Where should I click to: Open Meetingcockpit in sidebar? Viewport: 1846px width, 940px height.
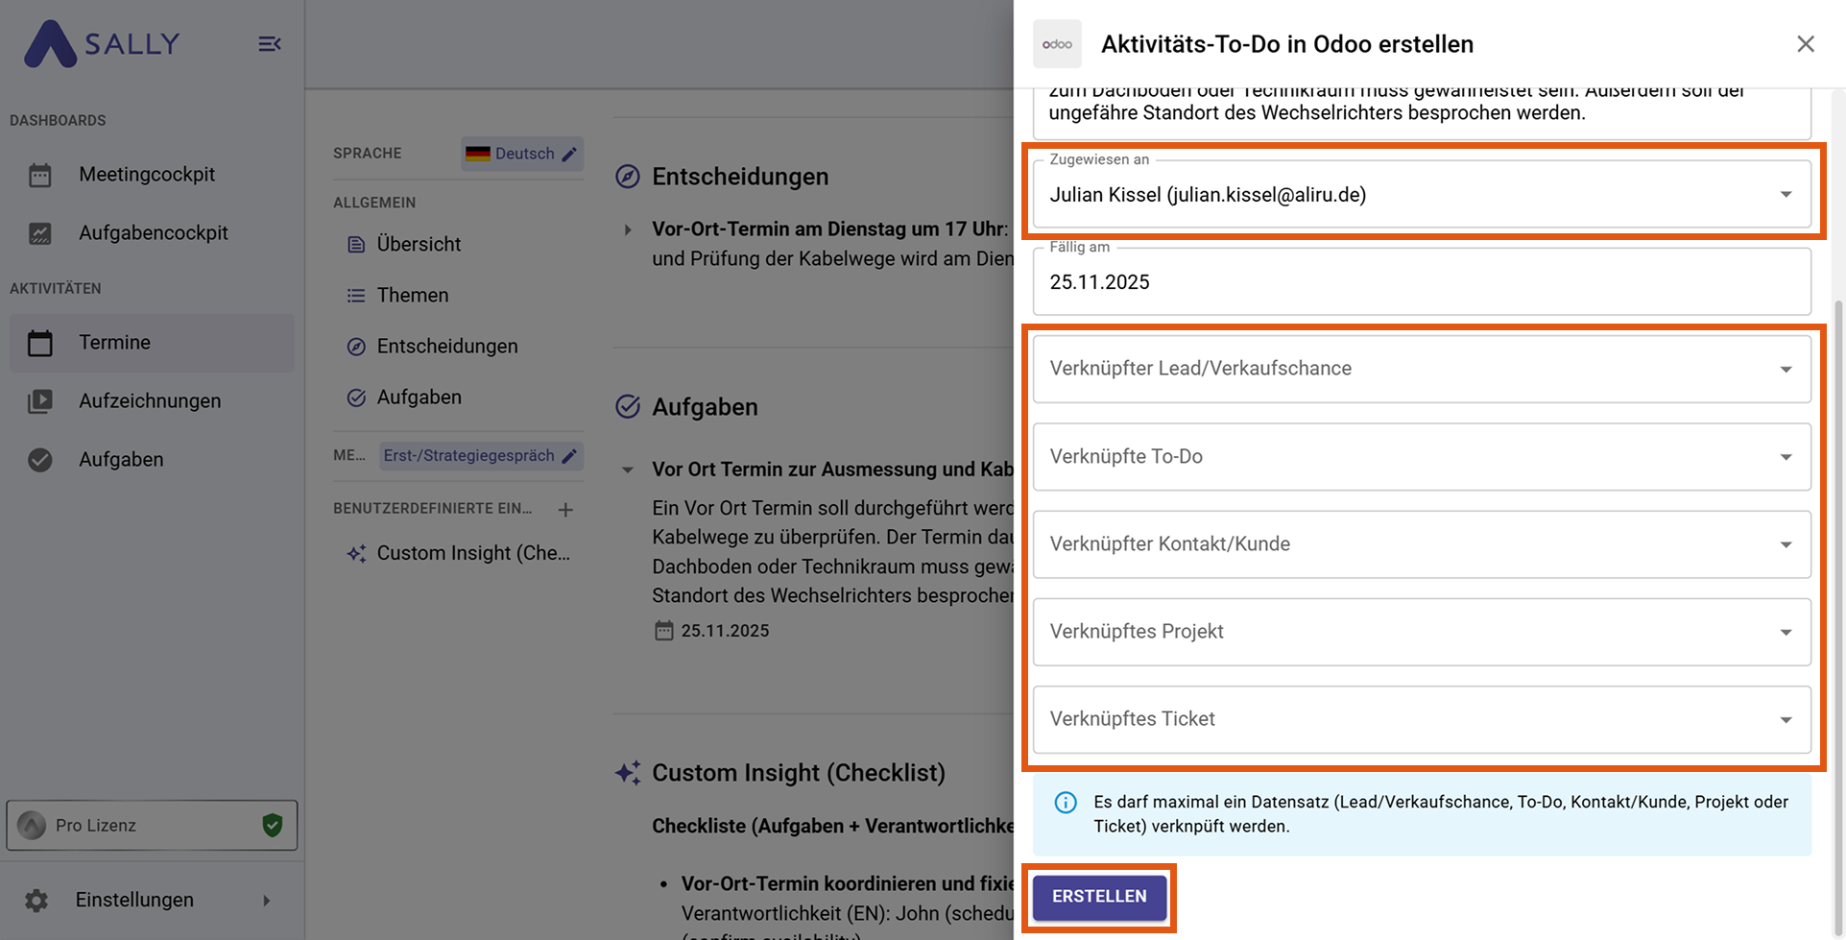(147, 175)
